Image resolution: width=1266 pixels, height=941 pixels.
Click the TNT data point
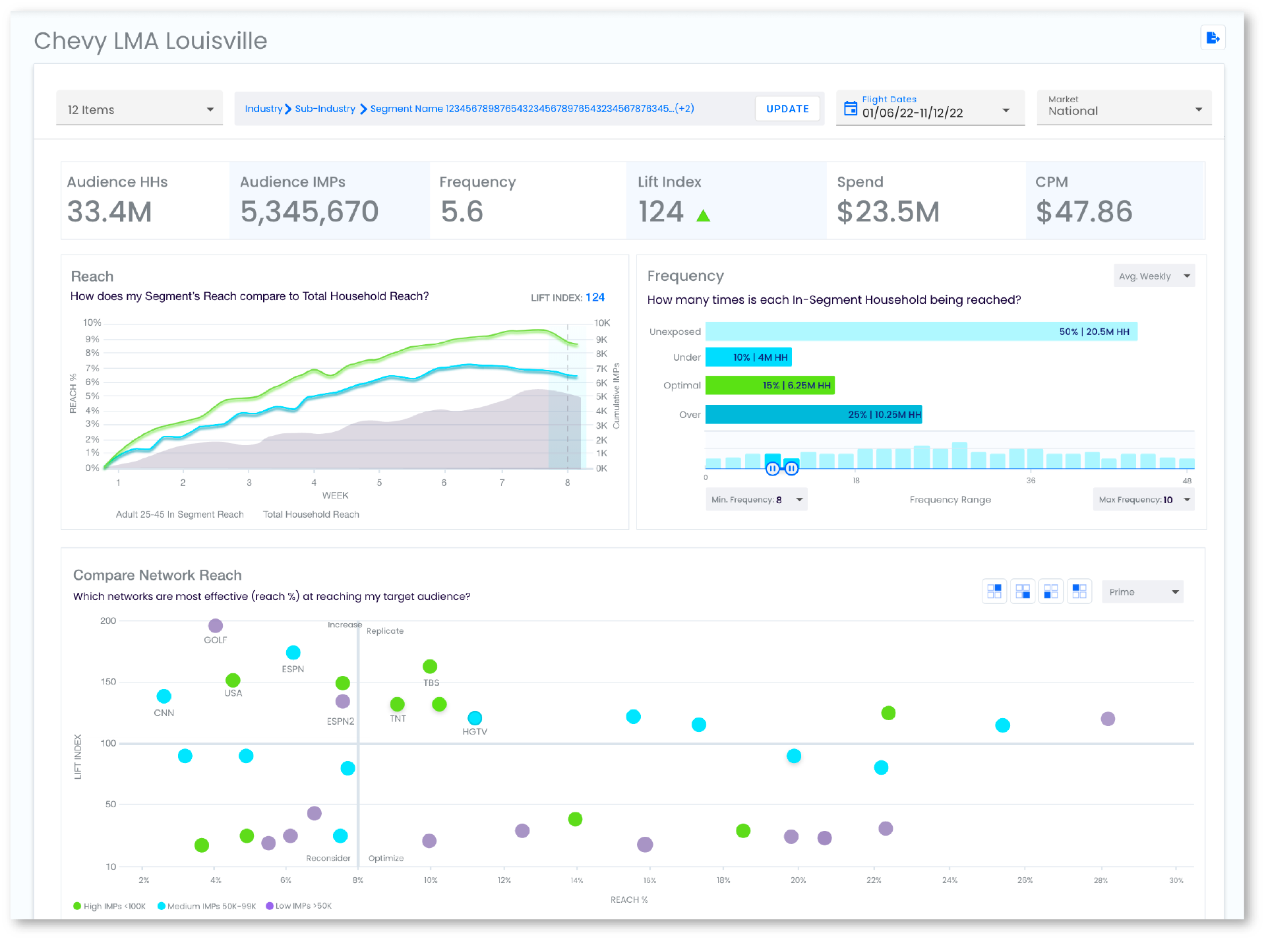point(397,704)
